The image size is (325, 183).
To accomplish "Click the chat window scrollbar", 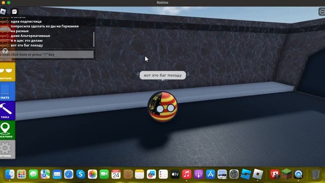I will click(x=94, y=40).
